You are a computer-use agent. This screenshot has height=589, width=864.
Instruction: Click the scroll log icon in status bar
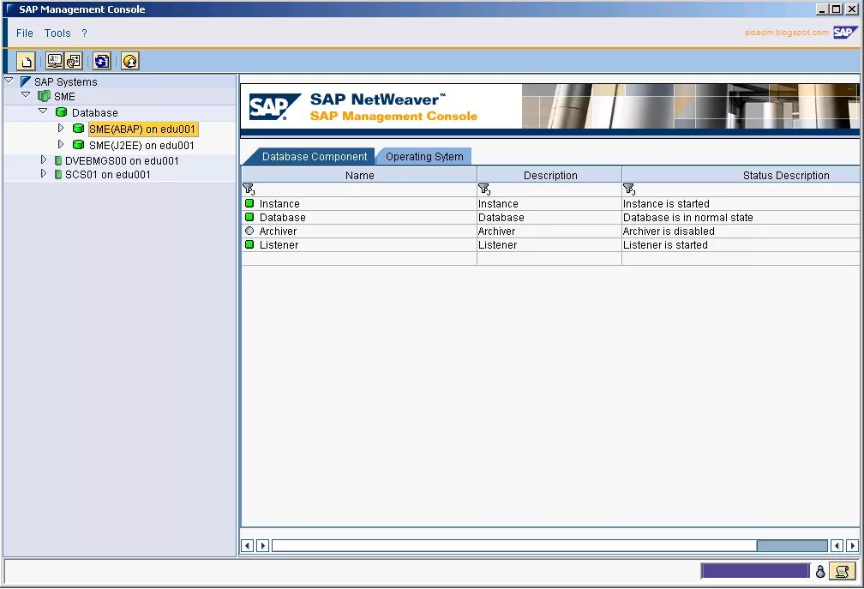point(842,571)
